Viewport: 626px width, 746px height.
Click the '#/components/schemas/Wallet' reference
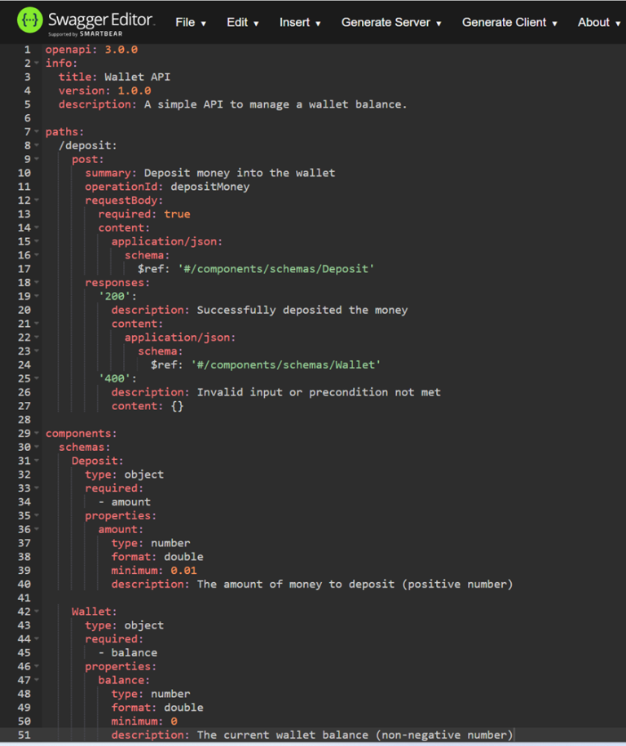click(286, 365)
